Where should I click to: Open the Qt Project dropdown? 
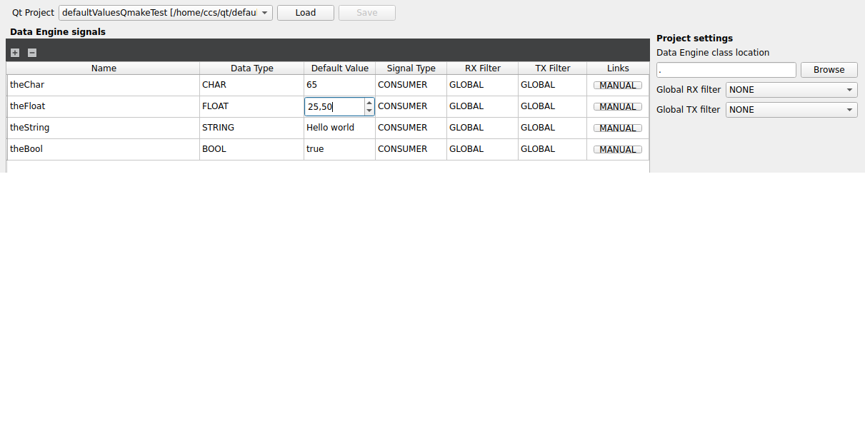click(x=264, y=12)
